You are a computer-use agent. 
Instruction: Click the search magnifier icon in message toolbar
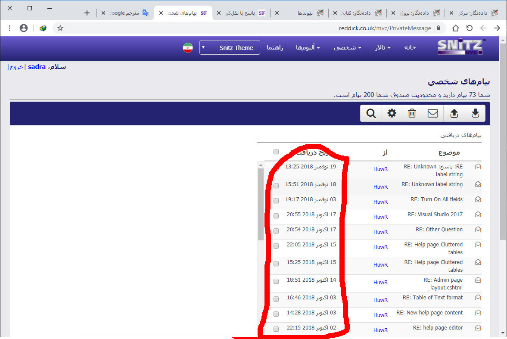tap(371, 113)
